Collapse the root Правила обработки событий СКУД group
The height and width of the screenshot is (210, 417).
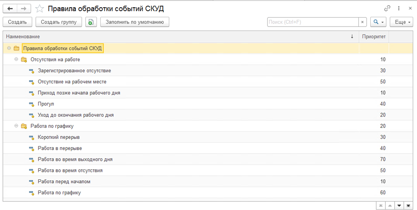click(9, 48)
